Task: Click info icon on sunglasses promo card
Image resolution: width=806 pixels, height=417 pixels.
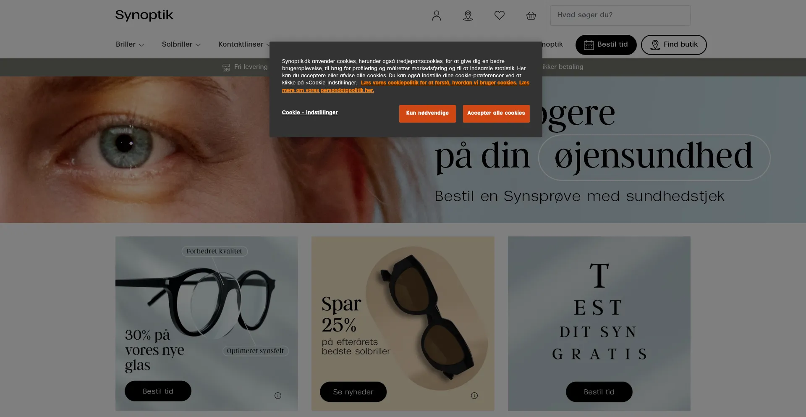Action: coord(474,396)
